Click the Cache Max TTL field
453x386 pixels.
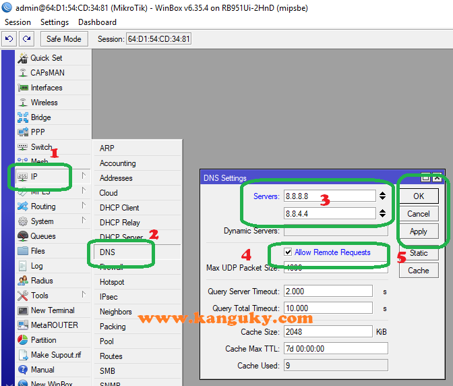[x=336, y=349]
